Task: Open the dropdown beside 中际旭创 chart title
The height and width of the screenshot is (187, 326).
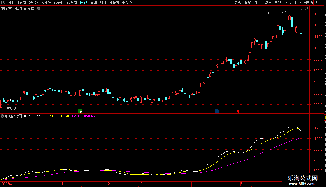Action: 39,9
